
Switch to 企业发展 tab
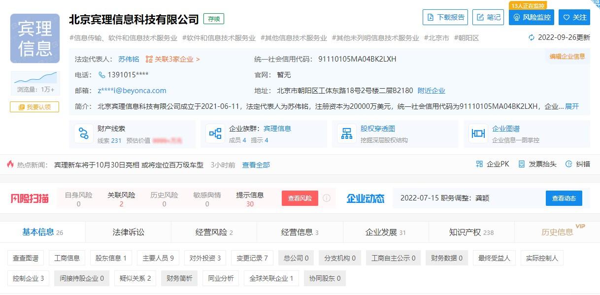[386, 232]
